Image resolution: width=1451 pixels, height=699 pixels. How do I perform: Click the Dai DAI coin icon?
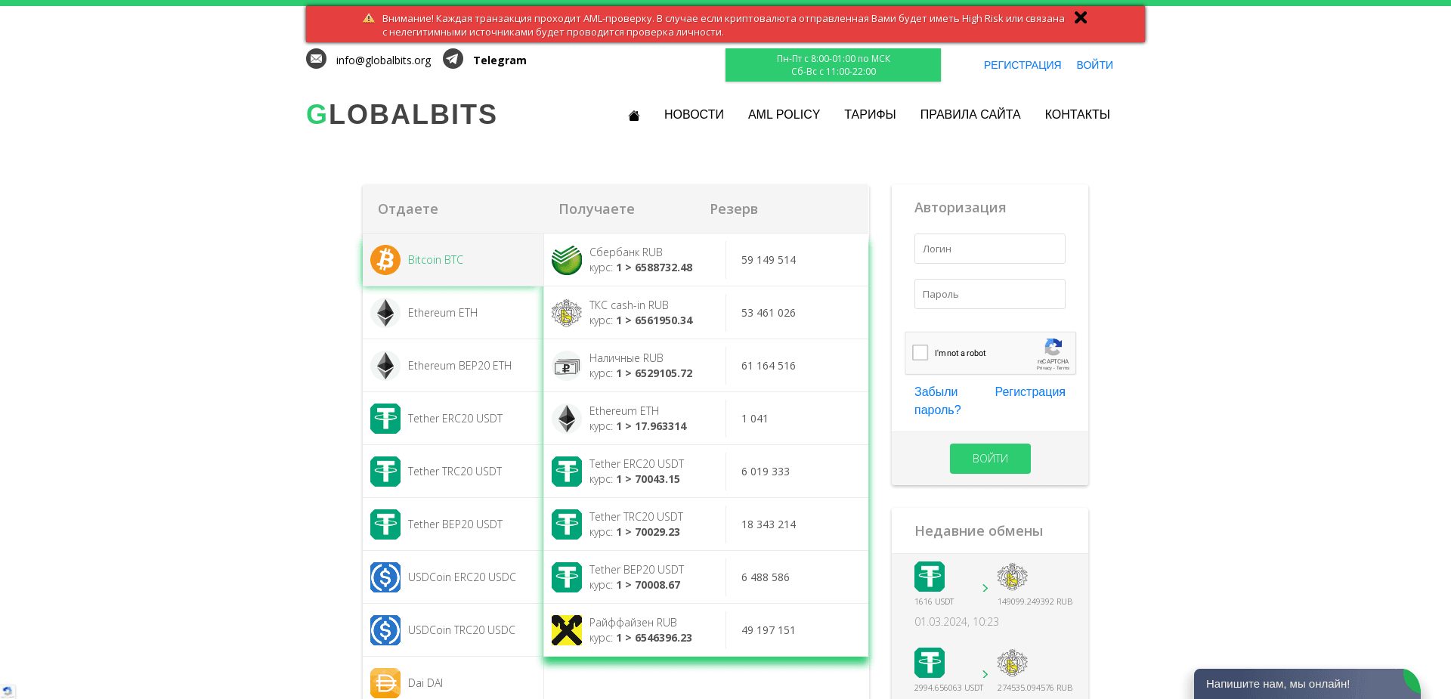tap(385, 682)
